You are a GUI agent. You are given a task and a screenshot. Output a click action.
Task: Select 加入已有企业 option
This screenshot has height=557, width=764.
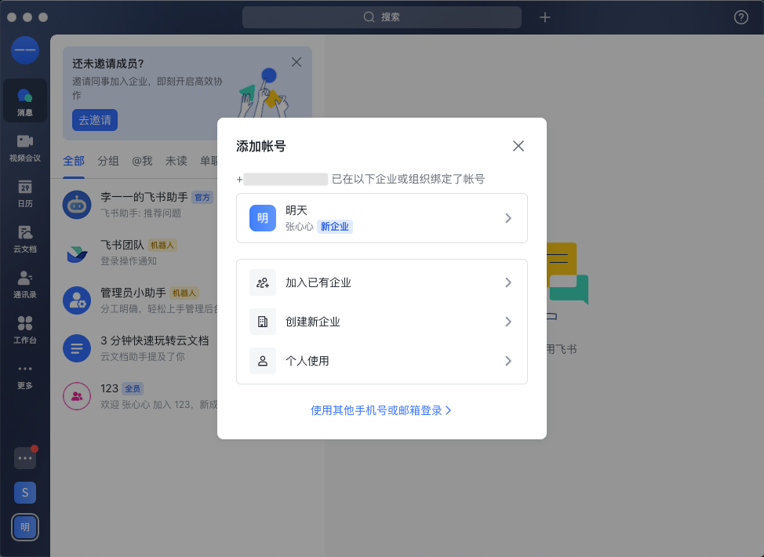click(x=382, y=282)
